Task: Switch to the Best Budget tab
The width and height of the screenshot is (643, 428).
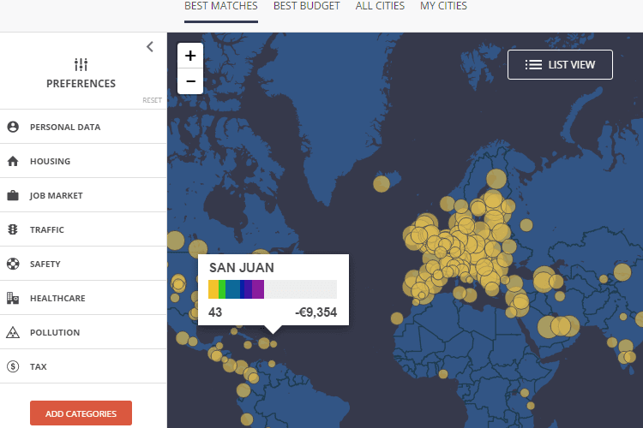Action: coord(307,6)
